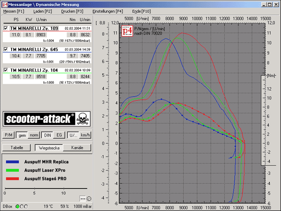Click the p4 logo in the chart
Viewport: 281px width, 211px height.
pyautogui.click(x=127, y=31)
